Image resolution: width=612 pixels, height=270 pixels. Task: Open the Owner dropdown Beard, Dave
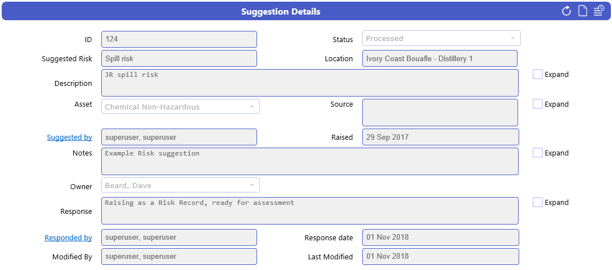coord(181,185)
